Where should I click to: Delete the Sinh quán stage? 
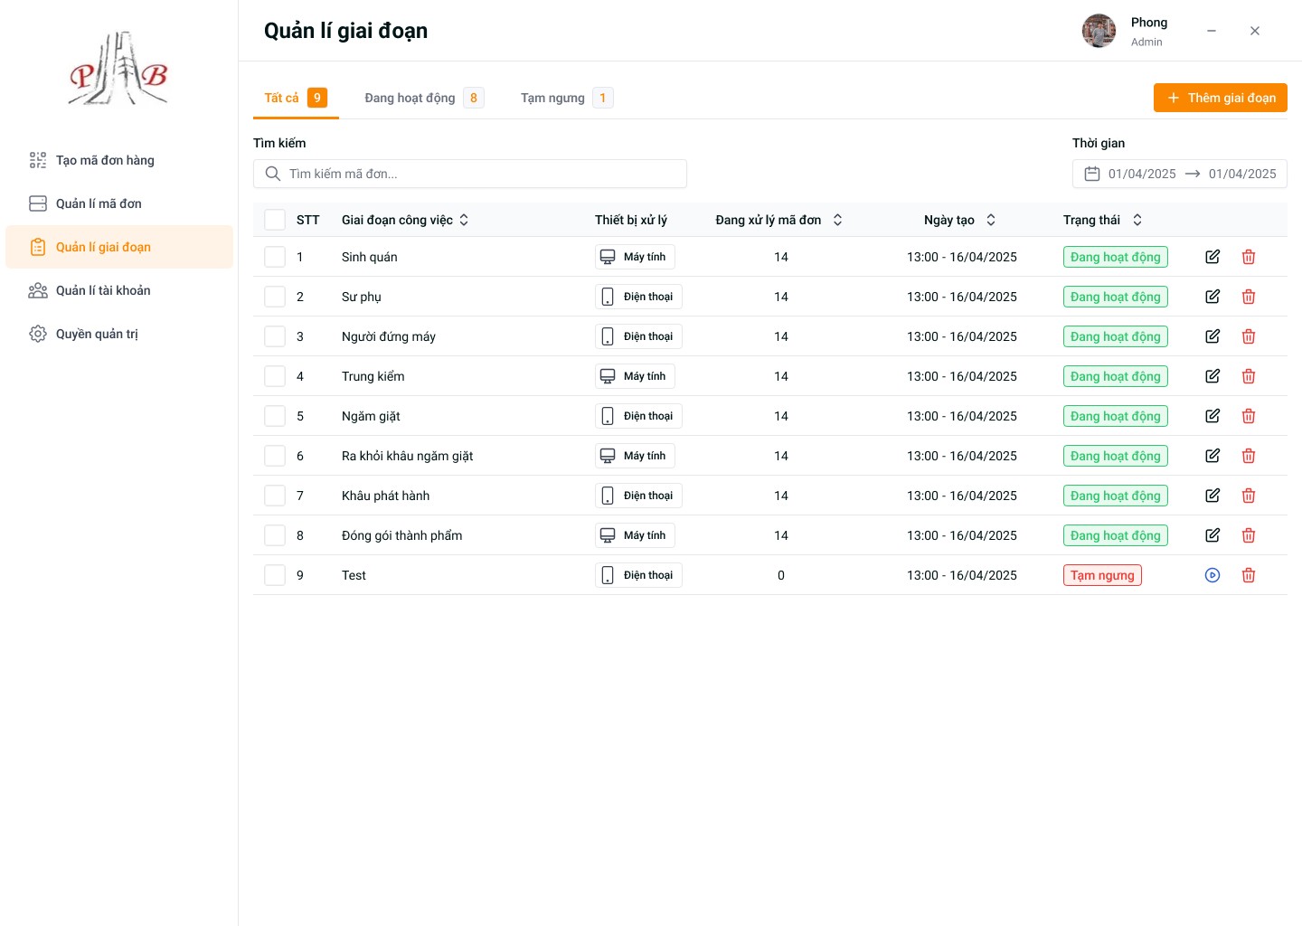pos(1249,257)
